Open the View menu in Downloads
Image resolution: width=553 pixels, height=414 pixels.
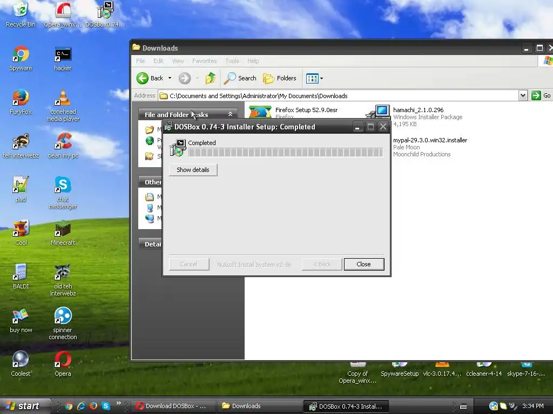point(178,61)
